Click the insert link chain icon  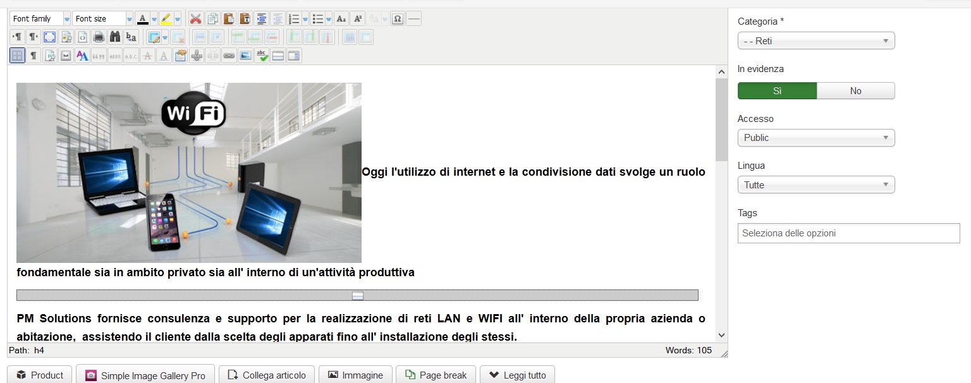229,56
